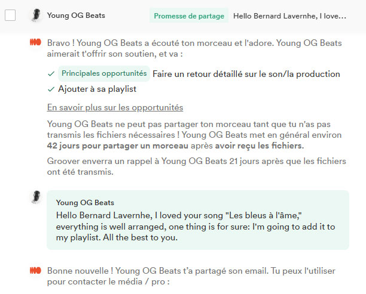Click the Young OG Beats name inside message bubble
Viewport: 366px width, 294px height.
(x=85, y=203)
